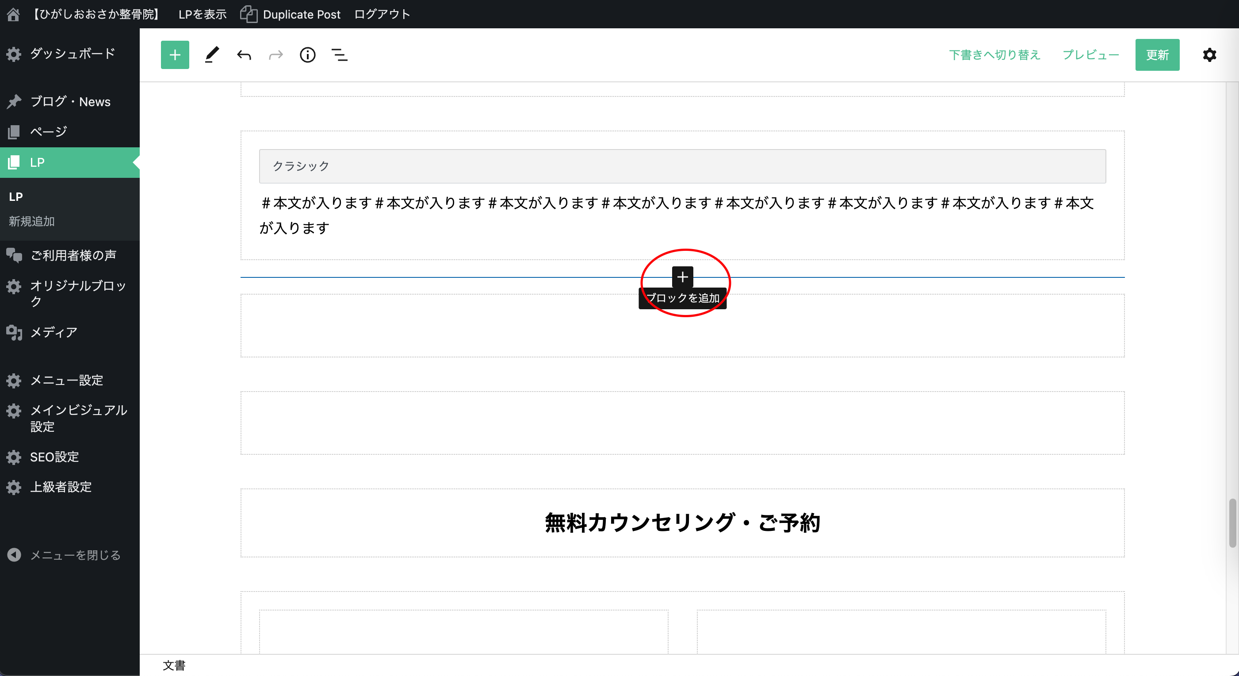Open the SEO設定 menu
The width and height of the screenshot is (1239, 676).
tap(54, 457)
